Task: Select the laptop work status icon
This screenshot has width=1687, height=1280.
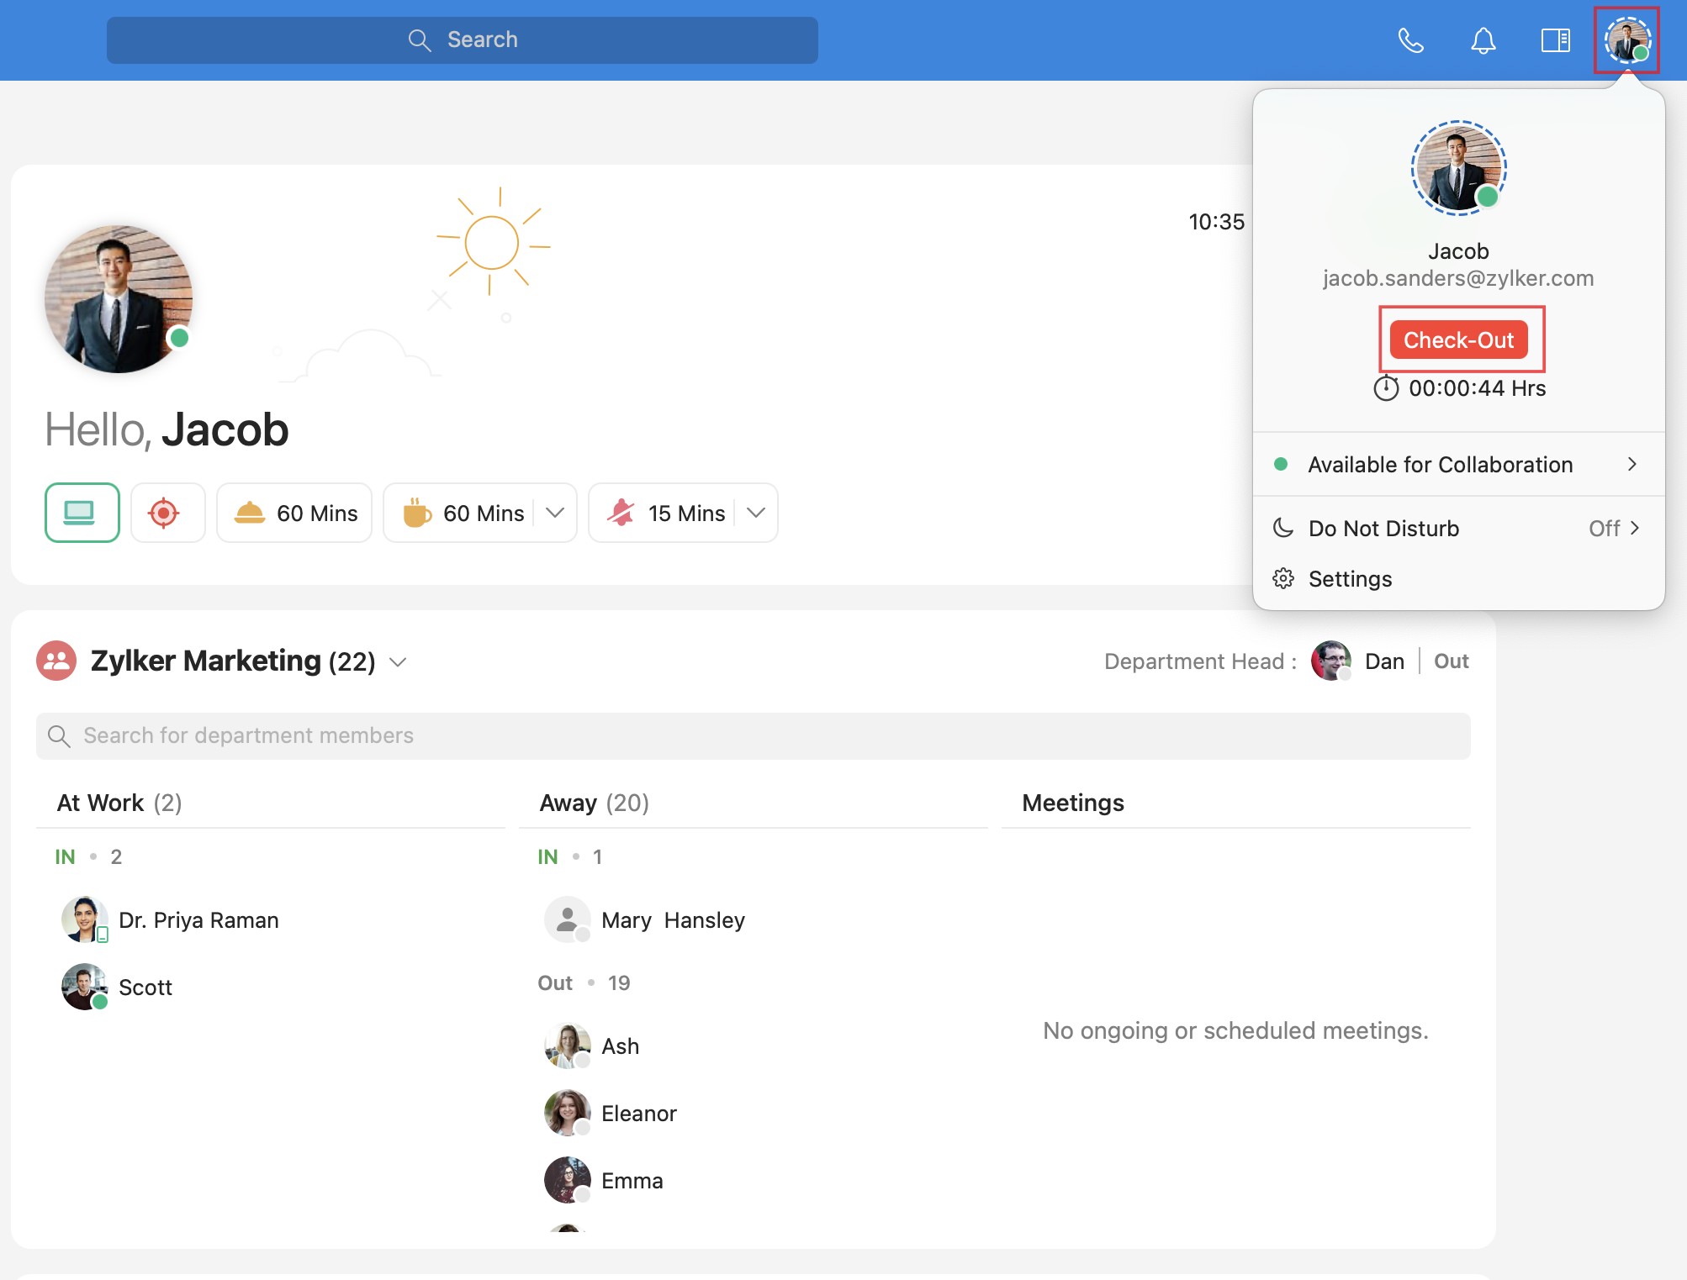Action: pyautogui.click(x=82, y=513)
